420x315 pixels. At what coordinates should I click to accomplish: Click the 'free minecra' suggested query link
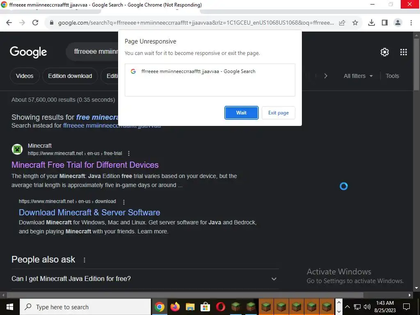coord(97,117)
